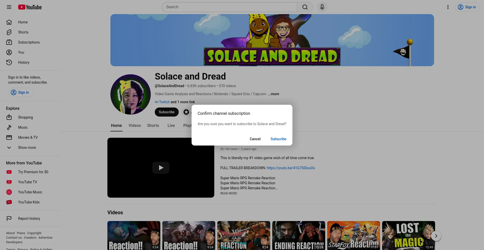Click the You sidebar icon
Viewport: 484px width, 250px height.
point(9,52)
